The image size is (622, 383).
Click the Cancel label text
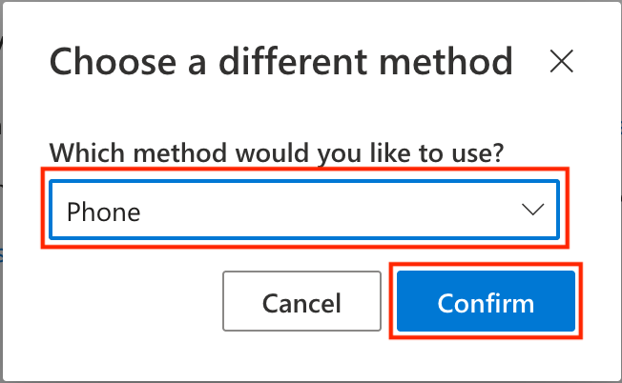(301, 303)
